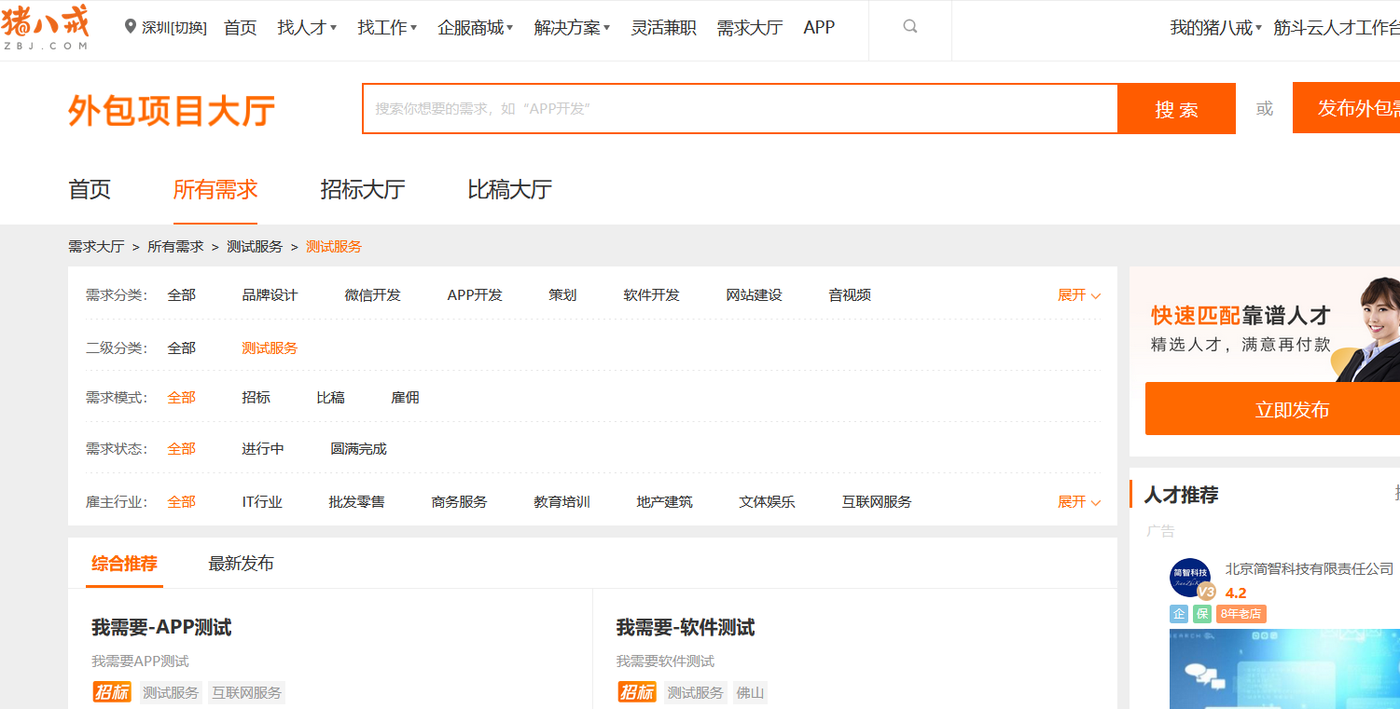
Task: Click the orange 搜索 search button
Action: click(x=1175, y=108)
